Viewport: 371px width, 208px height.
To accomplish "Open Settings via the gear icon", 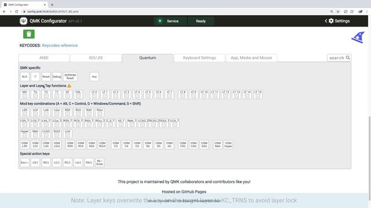I will pyautogui.click(x=331, y=21).
